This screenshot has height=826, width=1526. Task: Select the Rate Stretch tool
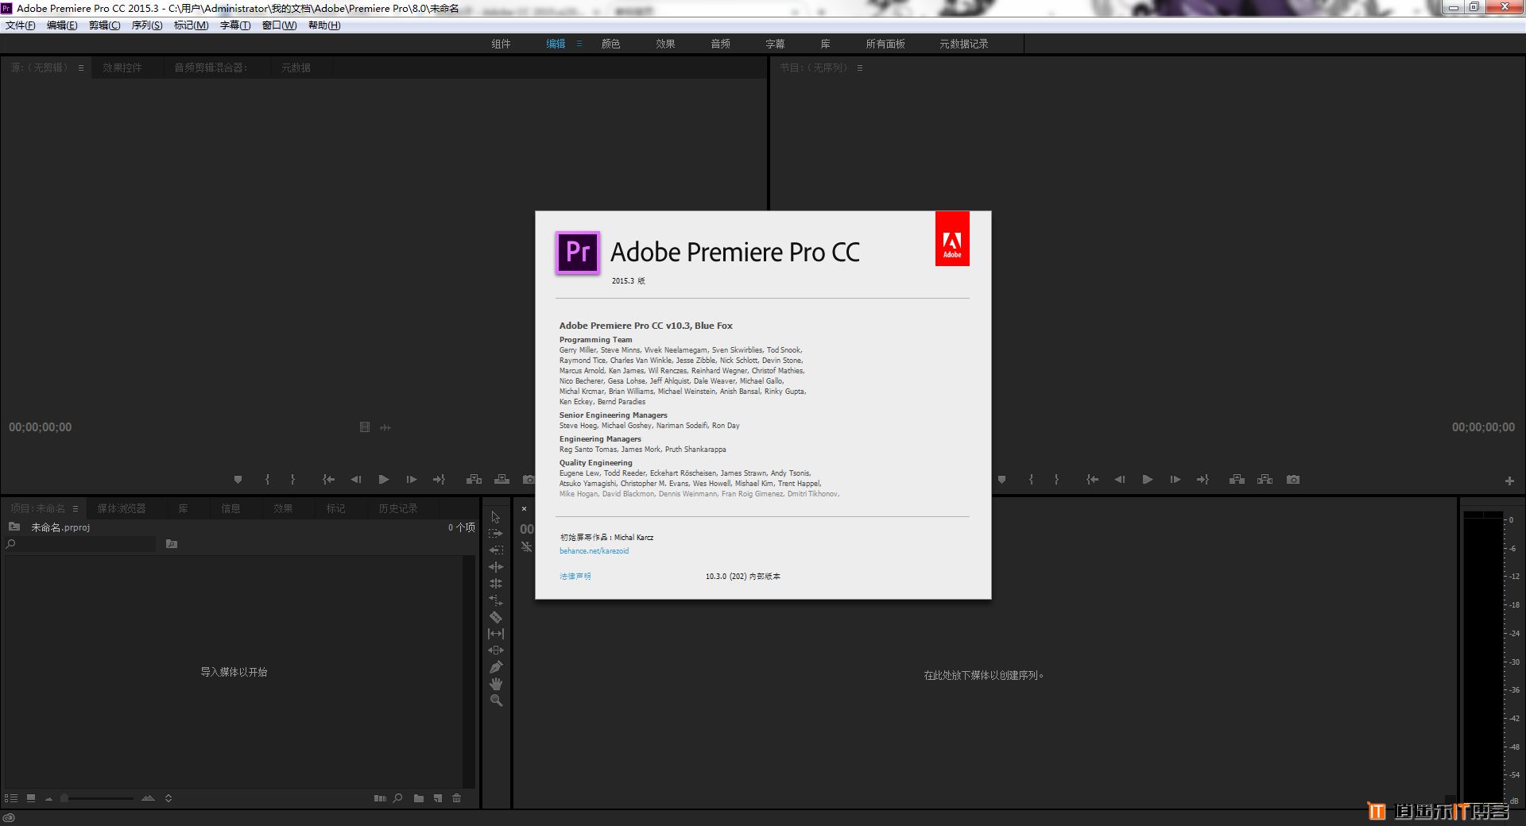[x=496, y=600]
